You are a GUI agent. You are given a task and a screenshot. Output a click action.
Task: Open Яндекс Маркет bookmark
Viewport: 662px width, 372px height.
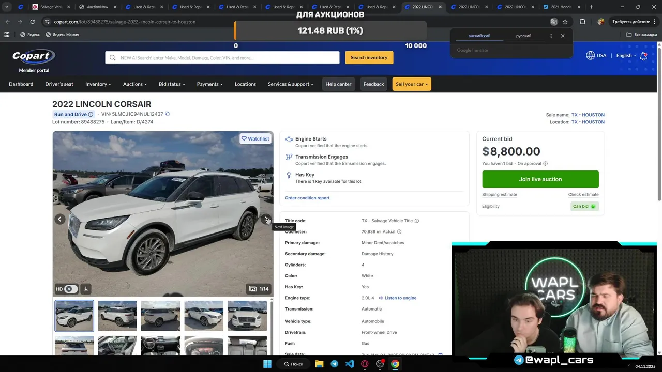pyautogui.click(x=62, y=35)
